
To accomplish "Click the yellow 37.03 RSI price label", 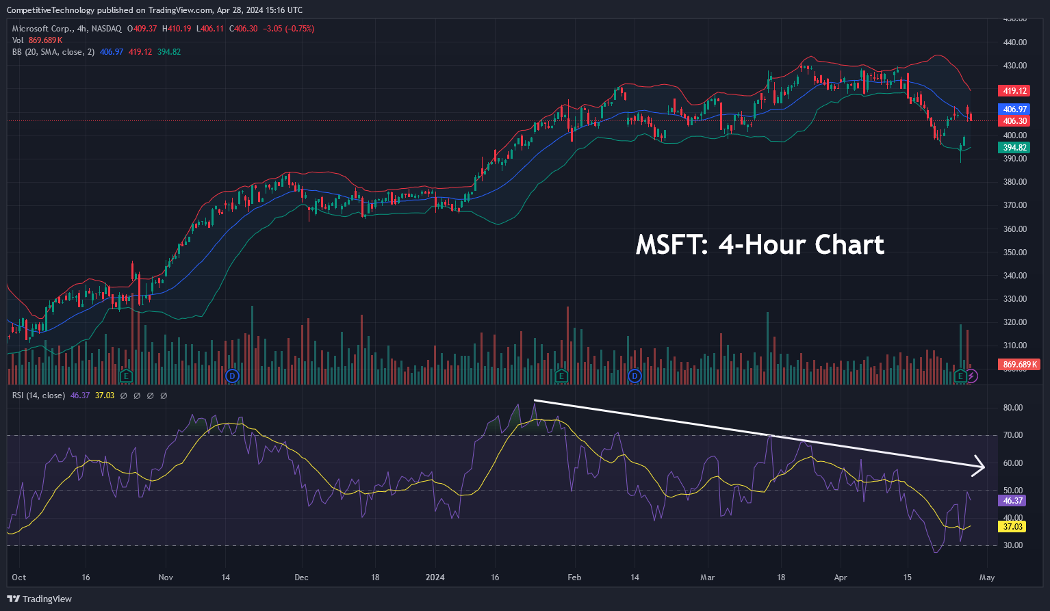I will (x=1012, y=527).
